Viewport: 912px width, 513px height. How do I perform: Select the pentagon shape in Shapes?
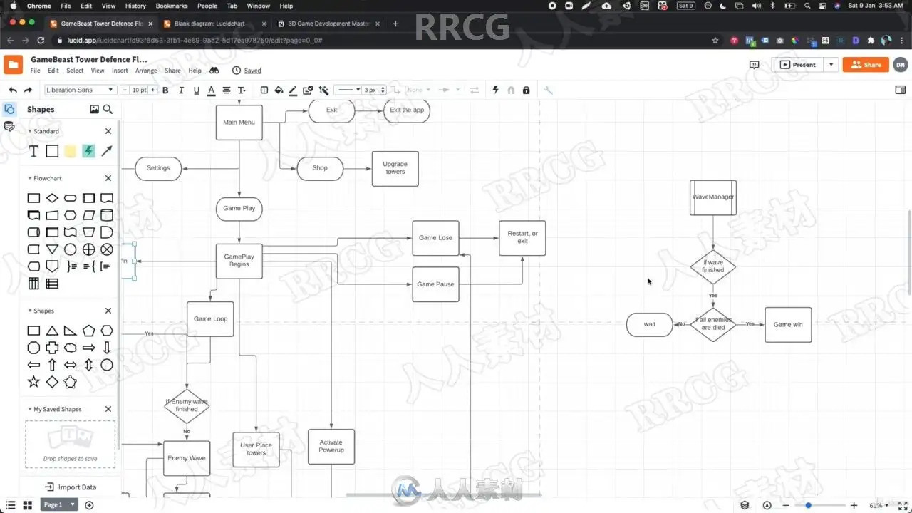[88, 331]
